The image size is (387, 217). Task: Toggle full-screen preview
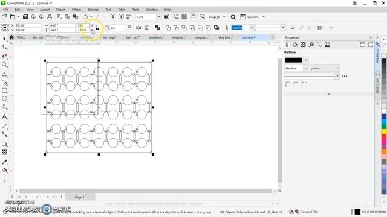coord(166,17)
